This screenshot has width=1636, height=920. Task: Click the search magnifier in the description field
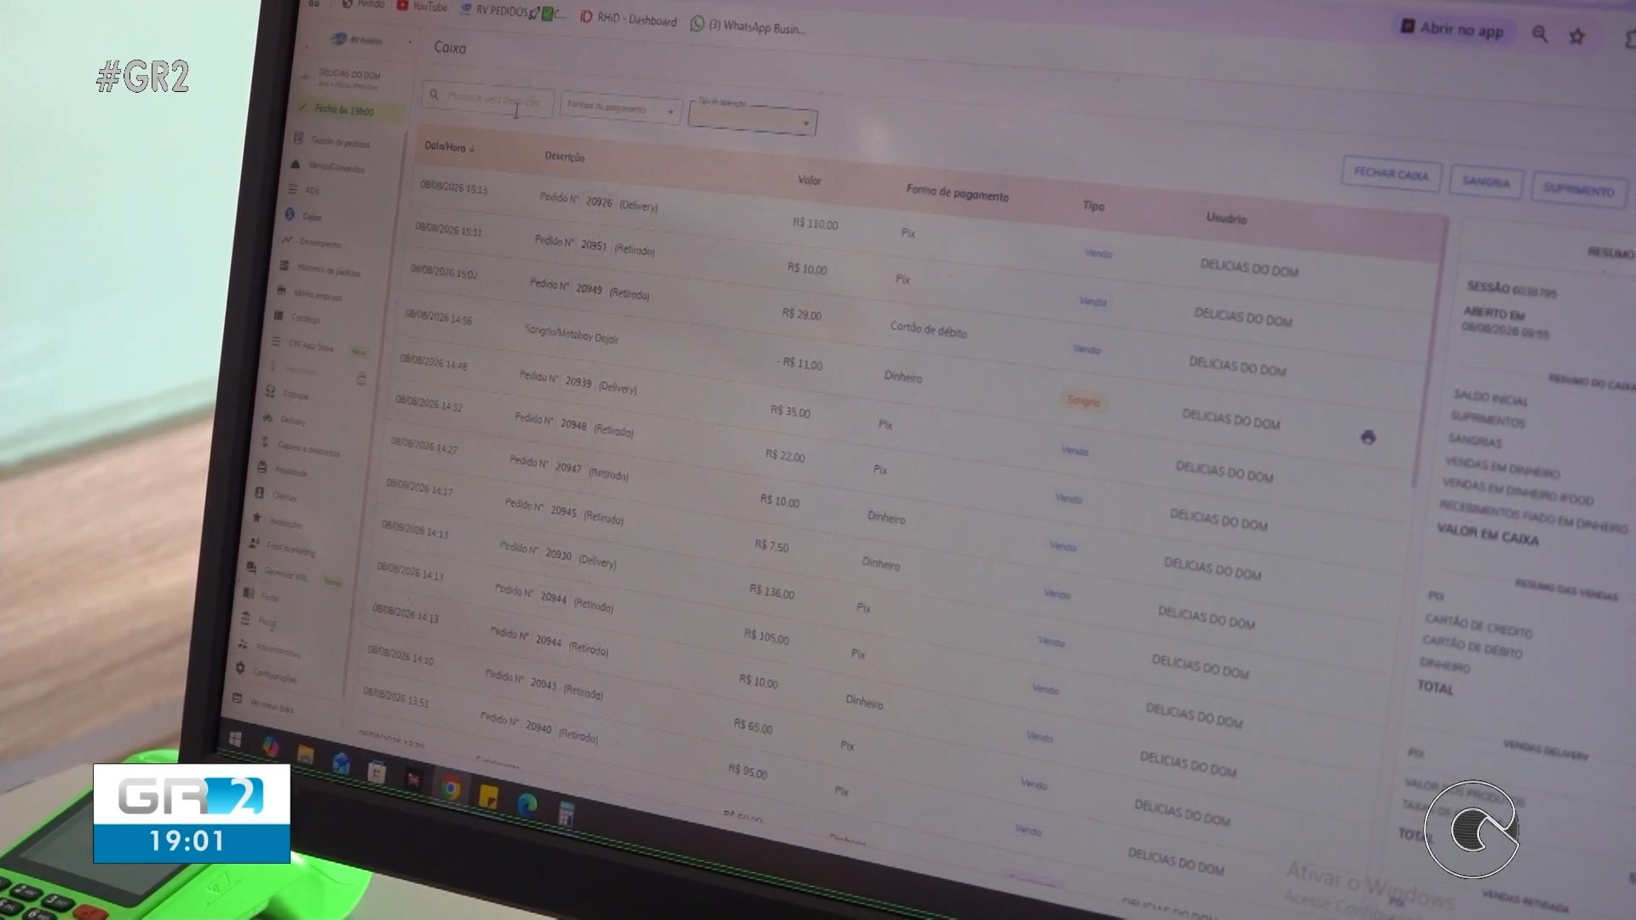coord(434,95)
